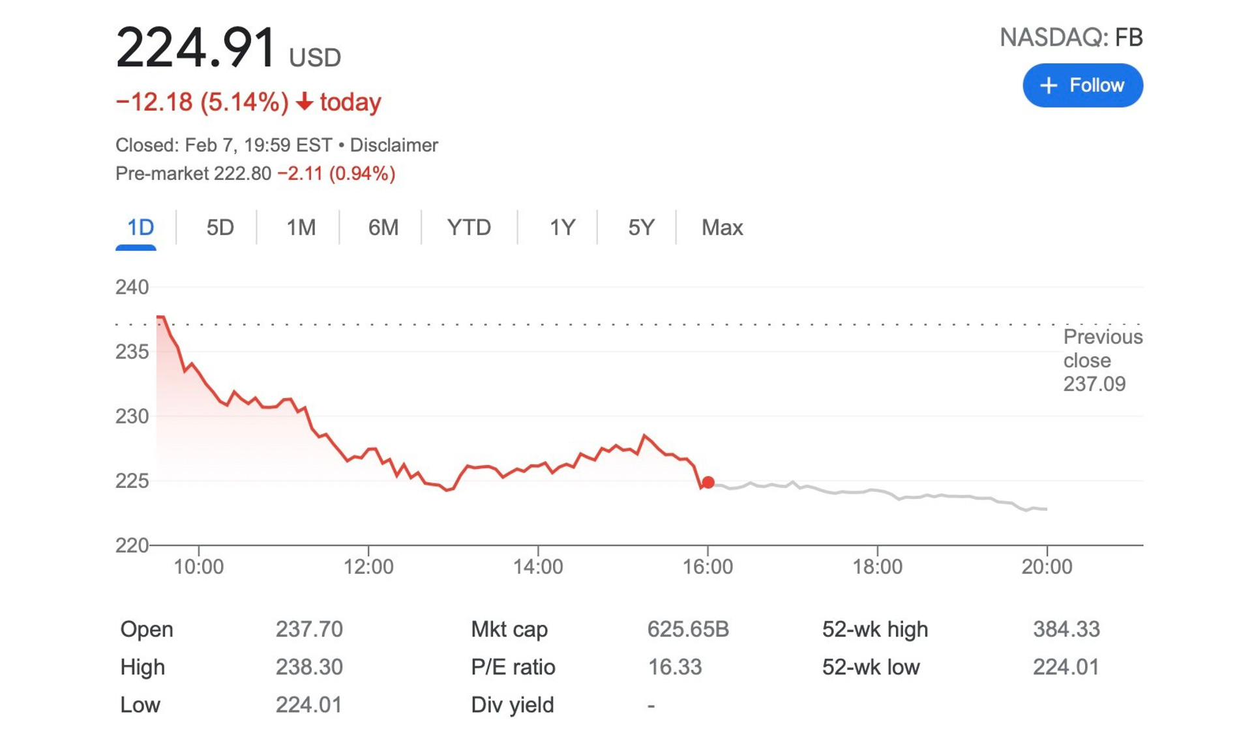Select the YTD range tab

pos(469,227)
